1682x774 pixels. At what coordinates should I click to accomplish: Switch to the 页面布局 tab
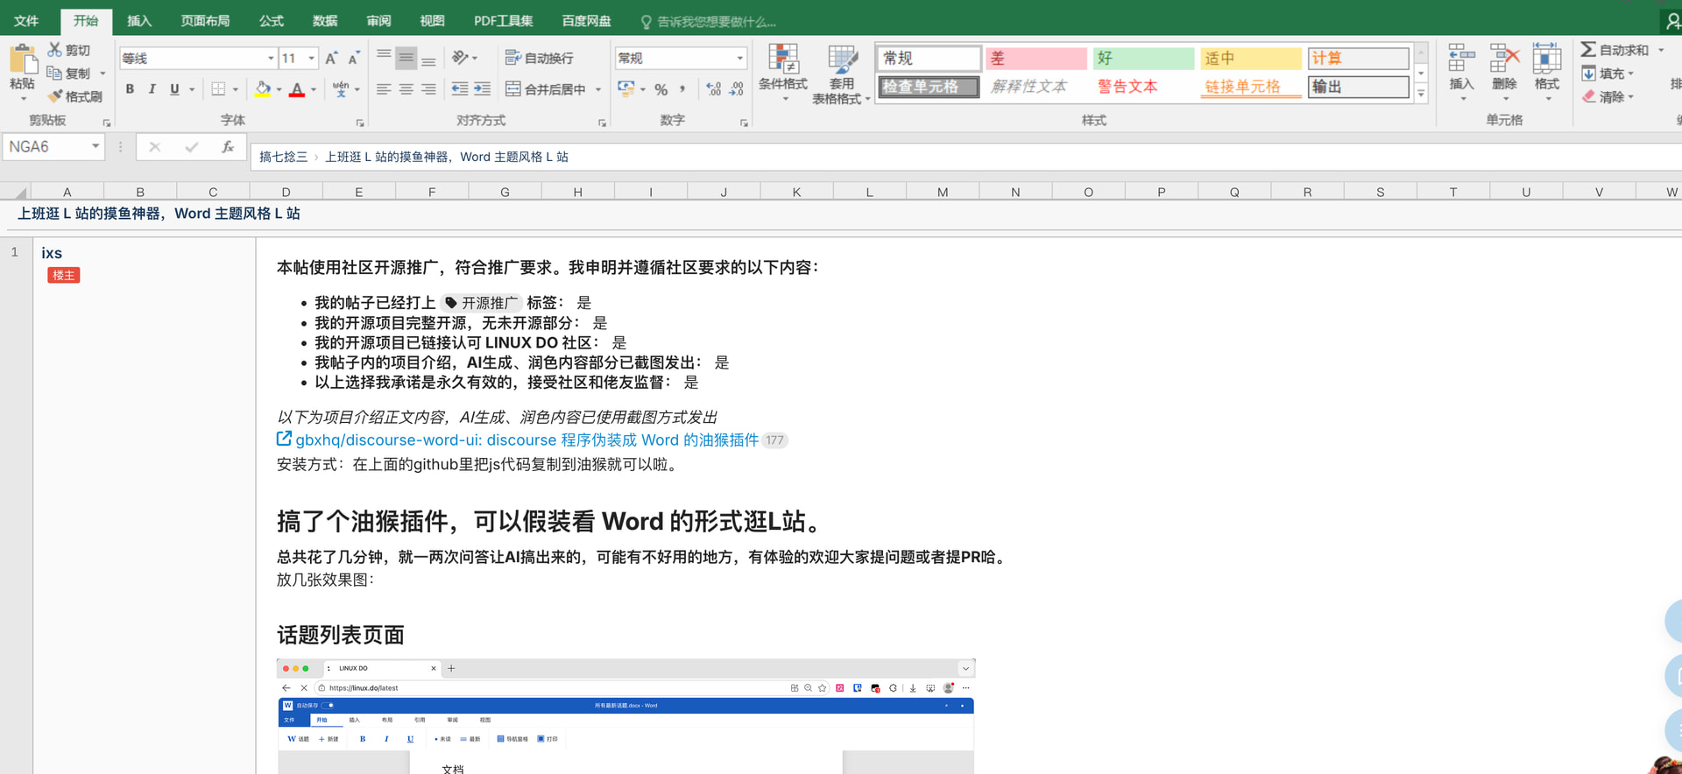205,21
